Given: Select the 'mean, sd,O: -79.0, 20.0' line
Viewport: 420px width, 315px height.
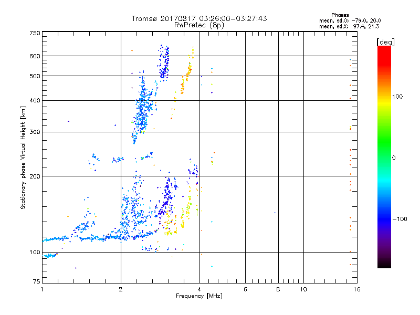Looking at the screenshot, I should pyautogui.click(x=350, y=21).
